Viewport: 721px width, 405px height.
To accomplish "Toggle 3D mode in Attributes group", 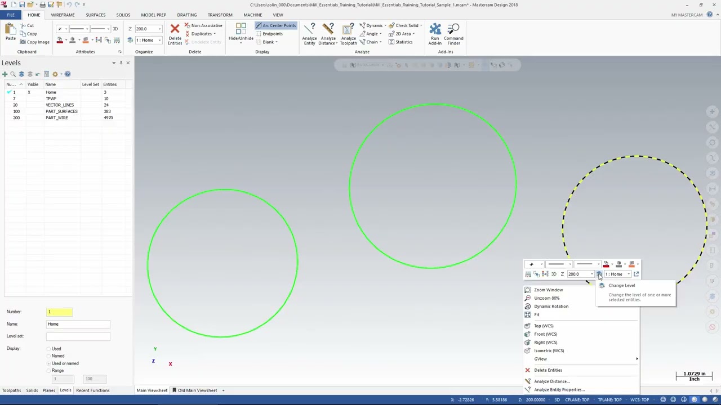I will (115, 29).
